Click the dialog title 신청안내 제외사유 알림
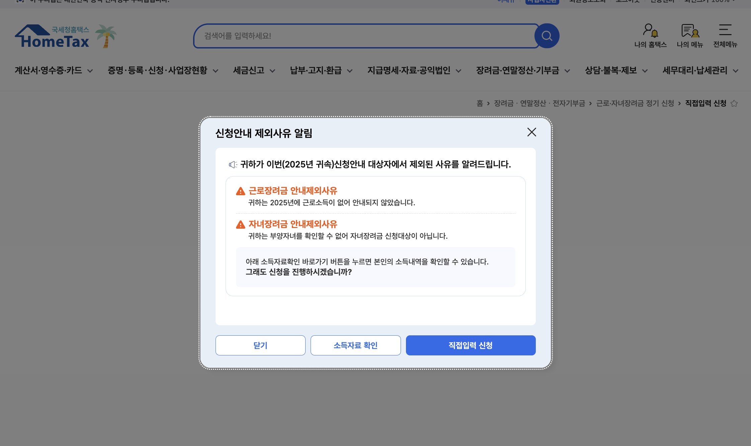The height and width of the screenshot is (446, 751). 264,133
